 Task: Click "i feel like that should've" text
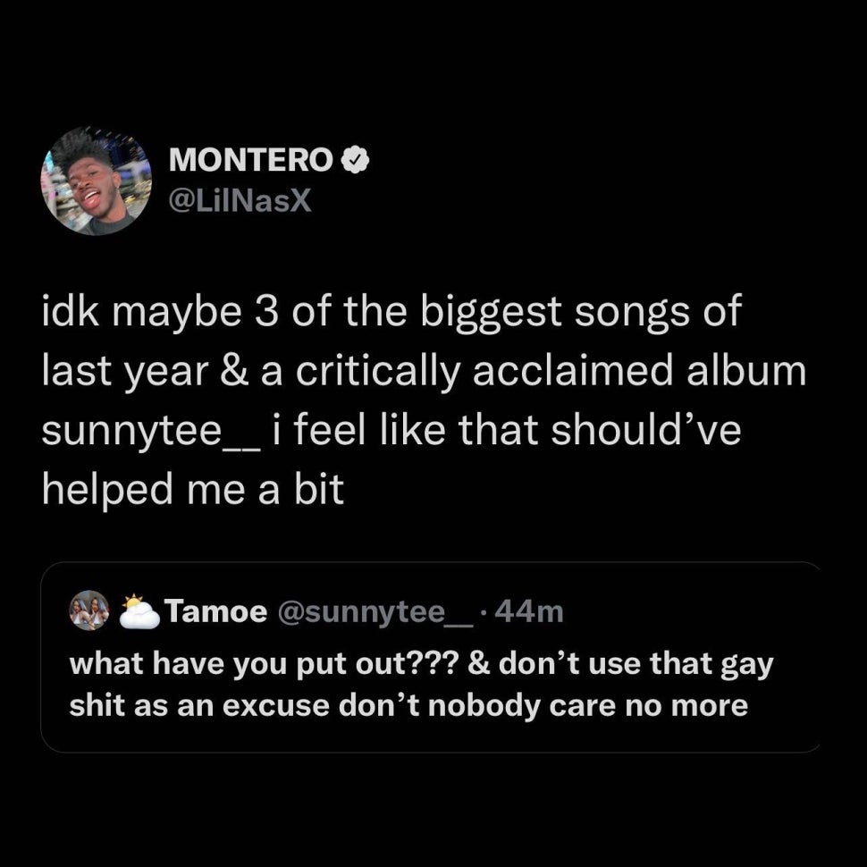coord(508,432)
